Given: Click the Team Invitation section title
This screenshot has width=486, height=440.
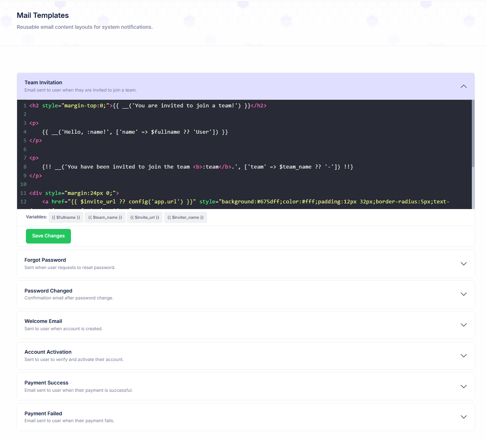Looking at the screenshot, I should pos(43,83).
